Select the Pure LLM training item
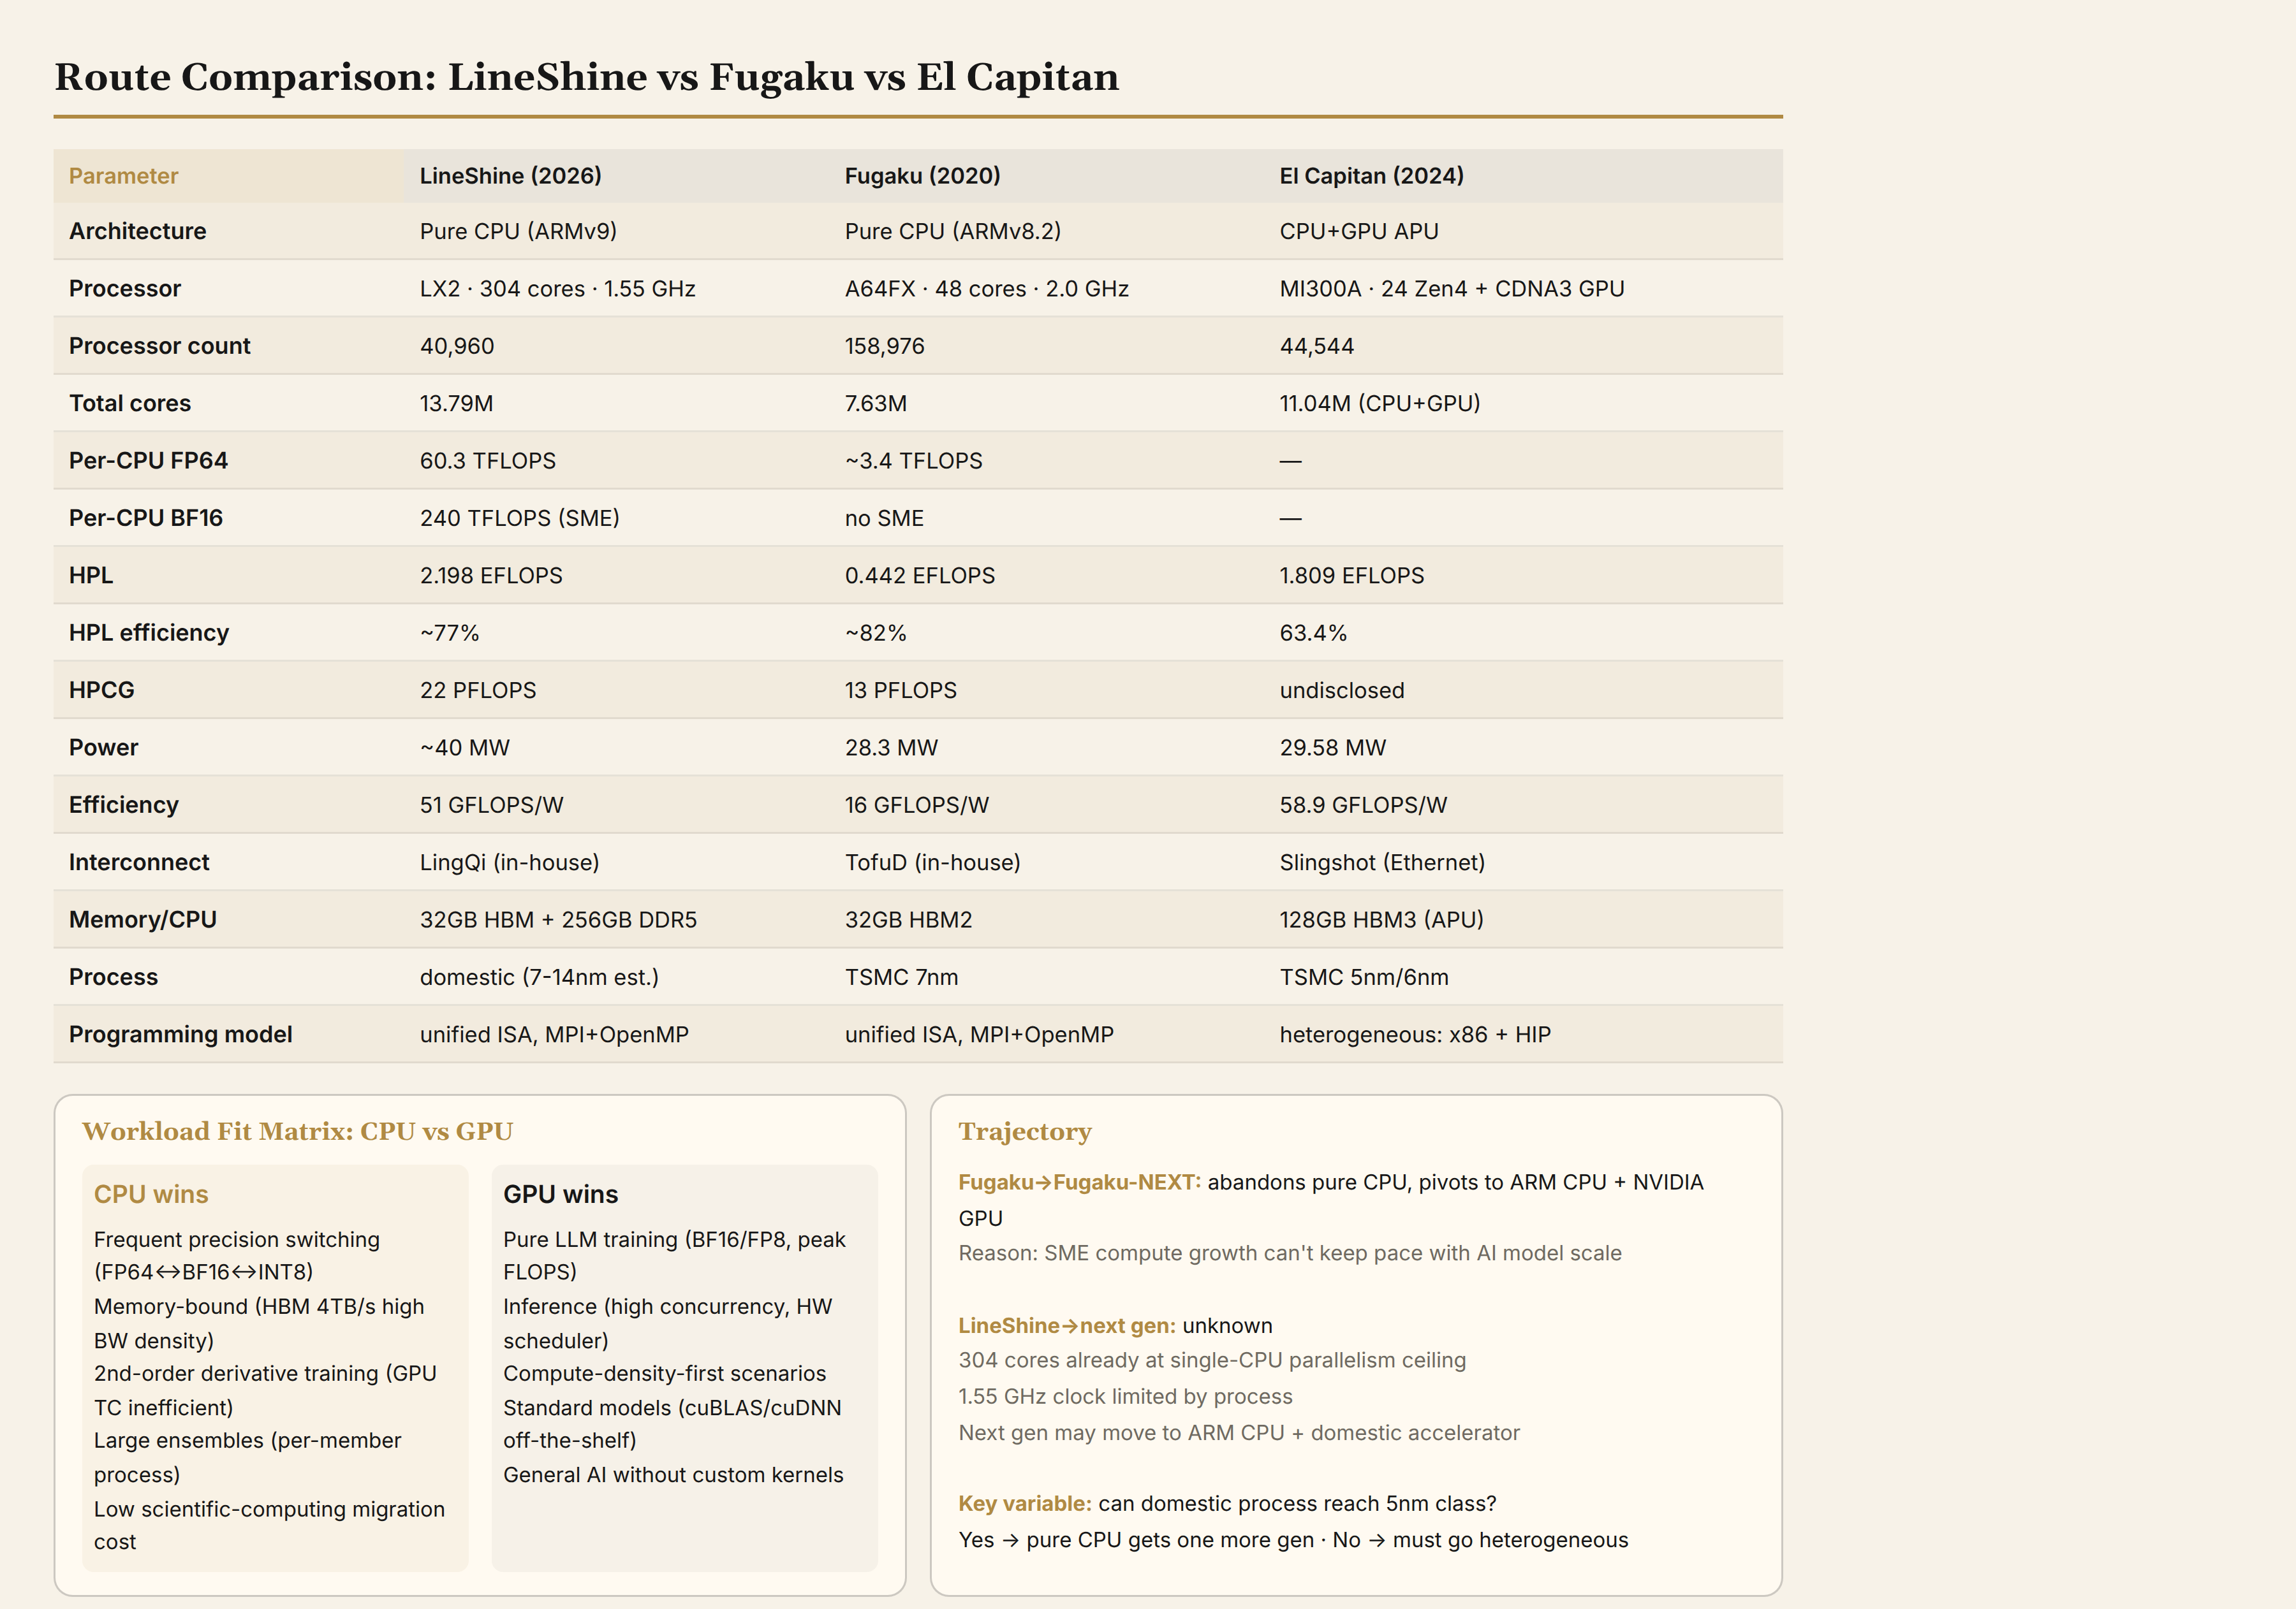The width and height of the screenshot is (2296, 1609). [x=674, y=1255]
